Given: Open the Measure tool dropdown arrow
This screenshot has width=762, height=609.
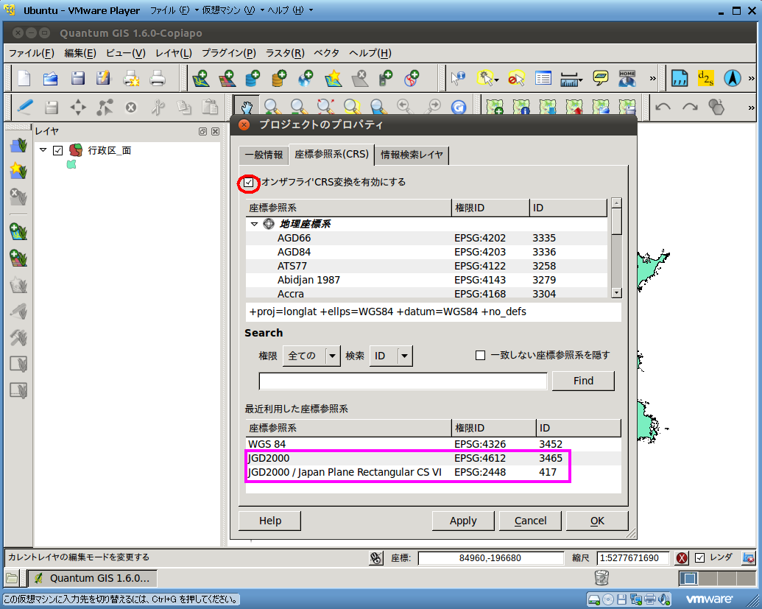Looking at the screenshot, I should point(580,80).
